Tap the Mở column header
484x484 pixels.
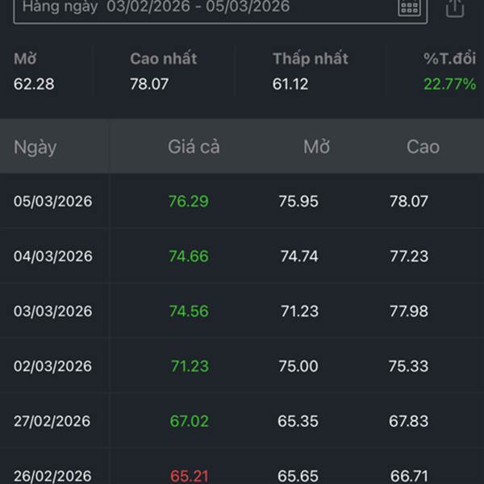tap(316, 147)
